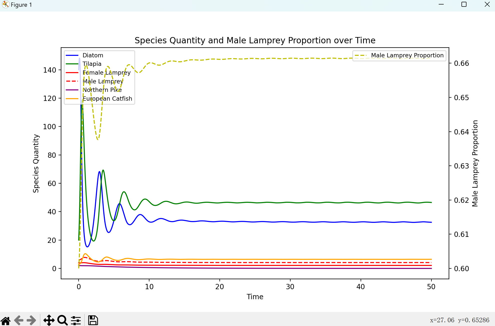Go back to previous view arrow
The width and height of the screenshot is (495, 326).
click(19, 320)
